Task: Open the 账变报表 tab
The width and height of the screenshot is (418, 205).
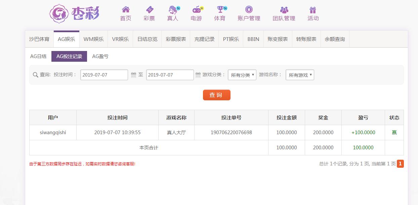Action: point(278,39)
